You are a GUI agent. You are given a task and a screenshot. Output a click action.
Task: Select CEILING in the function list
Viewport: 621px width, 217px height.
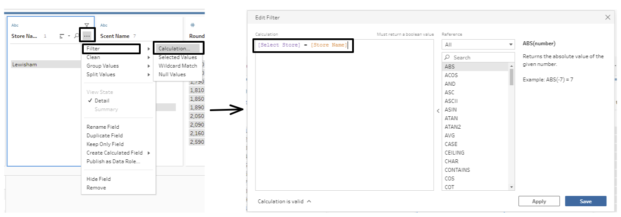pyautogui.click(x=476, y=153)
